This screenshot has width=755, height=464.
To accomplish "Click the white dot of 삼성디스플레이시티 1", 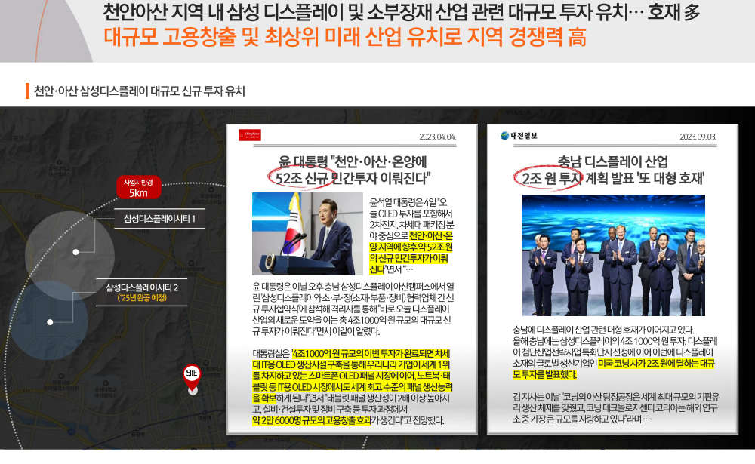I will coord(75,252).
